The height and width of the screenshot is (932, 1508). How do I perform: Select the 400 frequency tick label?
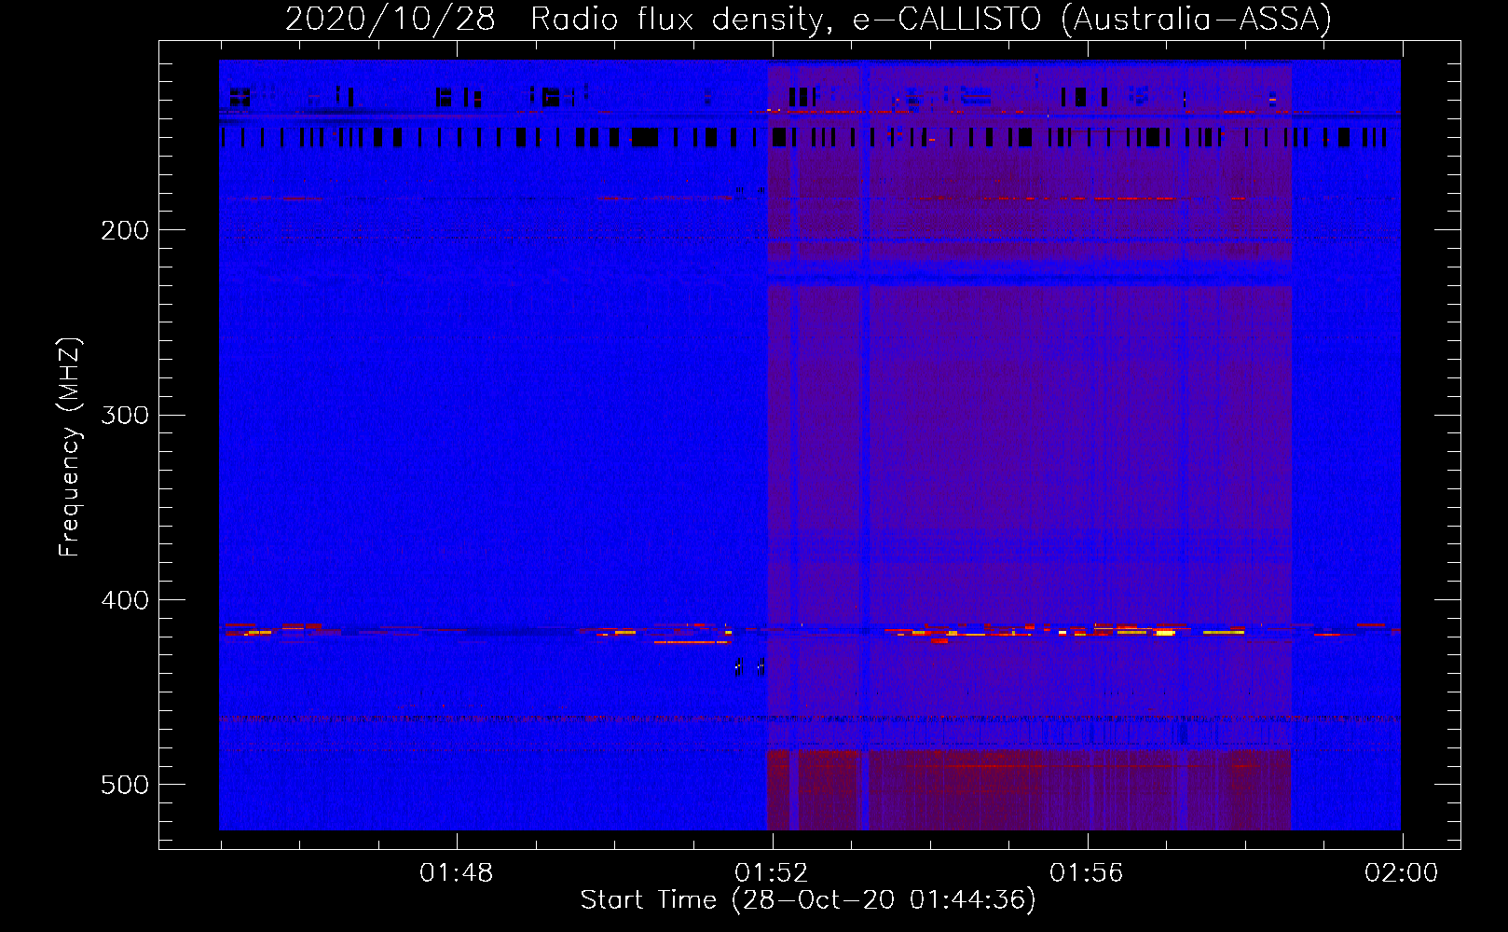tap(125, 600)
